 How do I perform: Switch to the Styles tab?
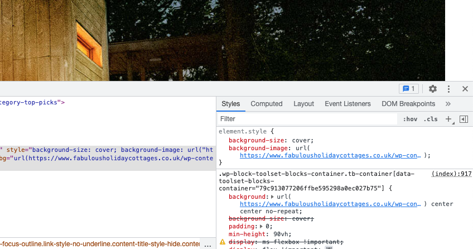231,104
